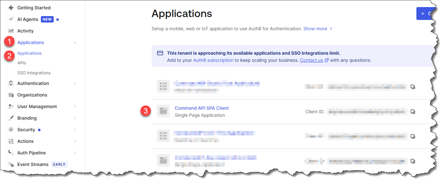Open the APIs sub-item

point(22,63)
